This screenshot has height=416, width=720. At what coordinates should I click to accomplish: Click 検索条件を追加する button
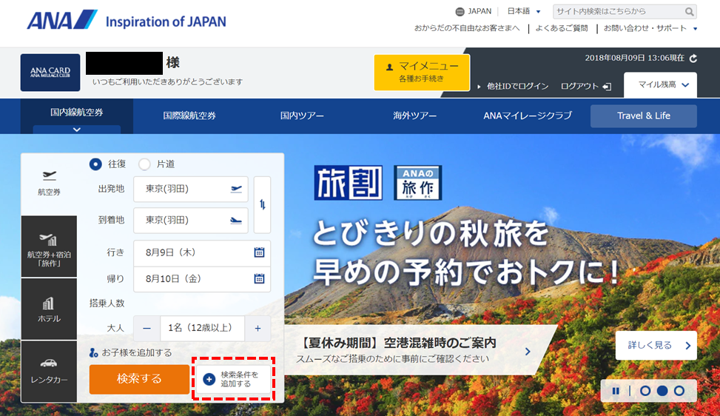coord(233,379)
